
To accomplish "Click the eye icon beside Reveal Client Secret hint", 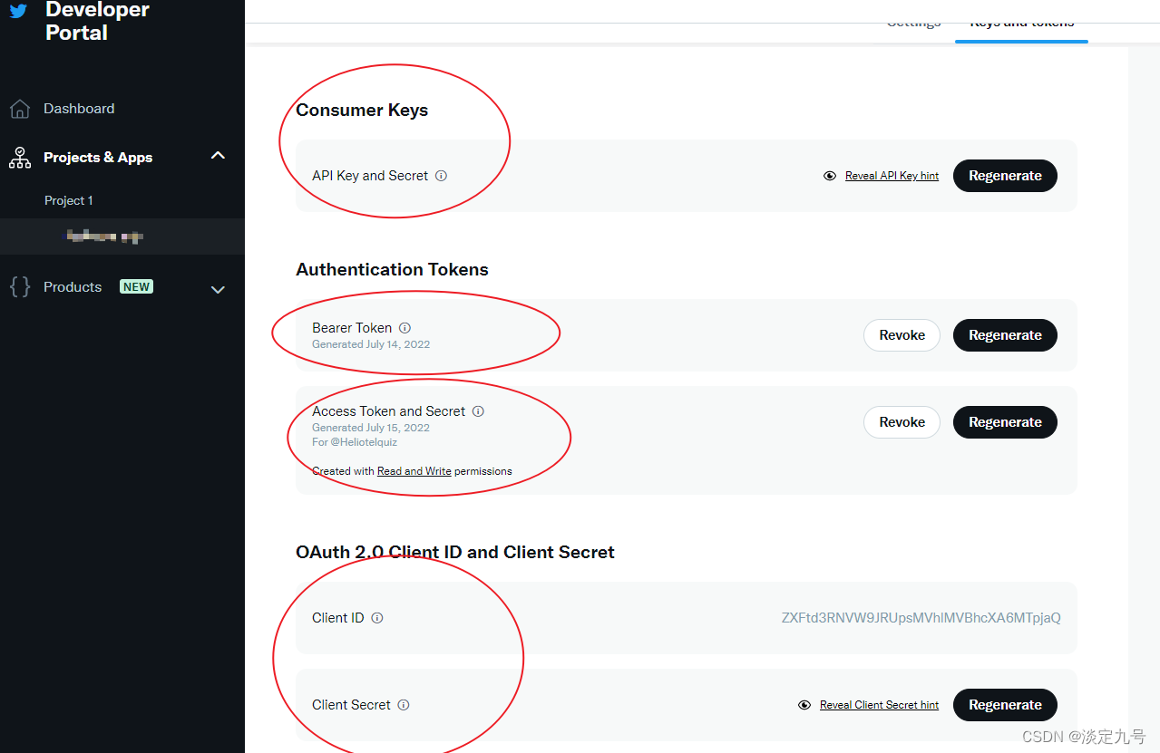I will (804, 705).
